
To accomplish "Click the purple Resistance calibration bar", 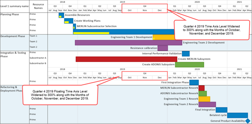I will 163,48.
